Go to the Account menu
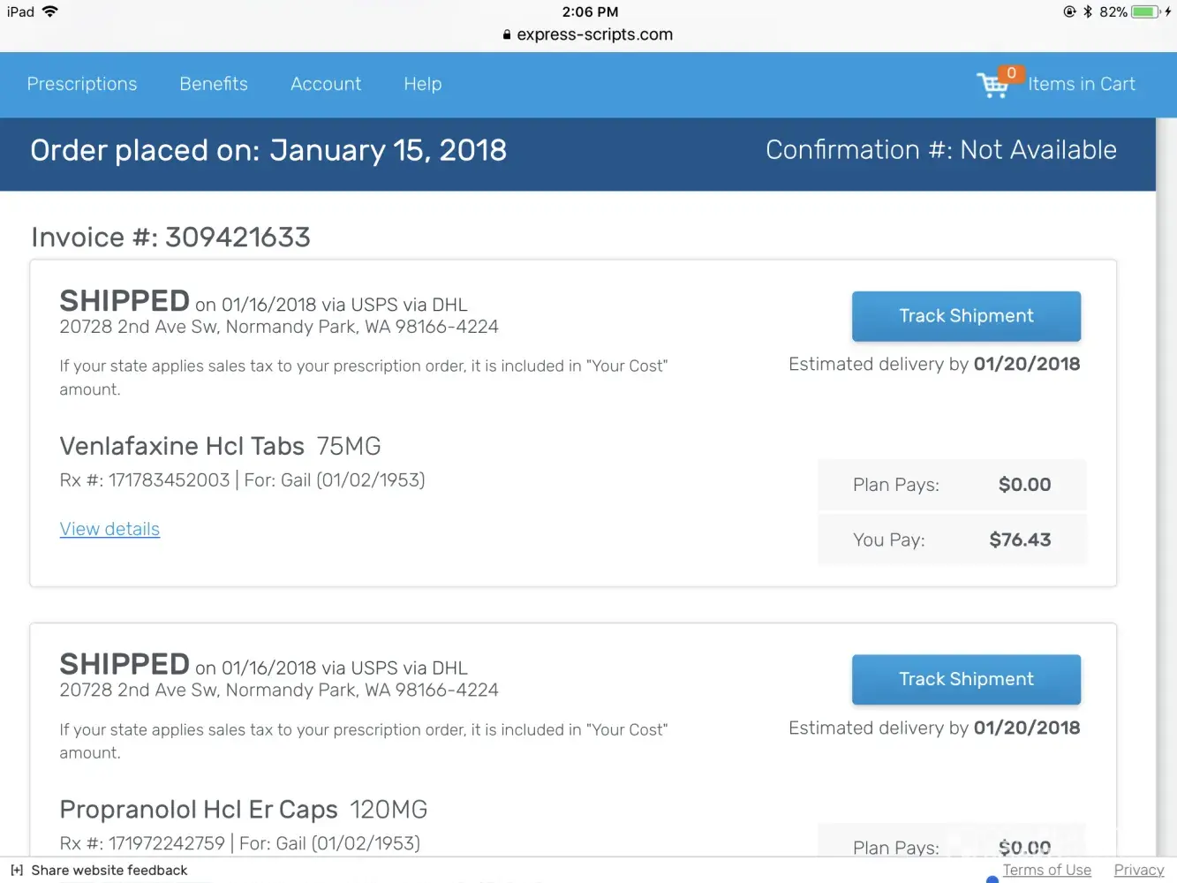 click(x=326, y=84)
